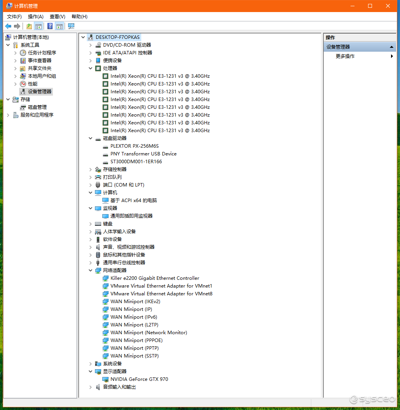Open 磁盘管理 in the left tree
This screenshot has width=400, height=410.
click(37, 107)
